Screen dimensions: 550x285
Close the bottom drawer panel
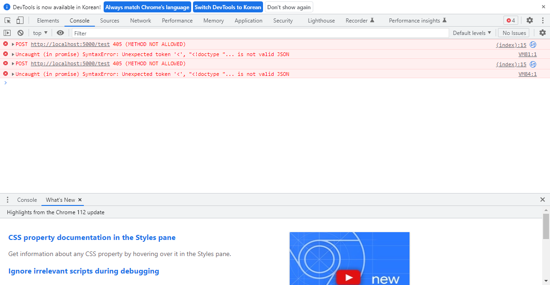tap(543, 199)
